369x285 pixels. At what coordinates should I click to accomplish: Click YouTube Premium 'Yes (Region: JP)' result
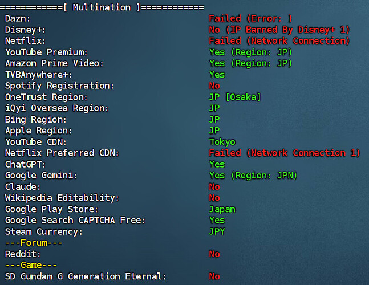point(250,52)
